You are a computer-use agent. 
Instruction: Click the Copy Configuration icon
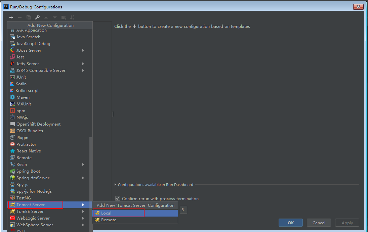click(x=28, y=17)
